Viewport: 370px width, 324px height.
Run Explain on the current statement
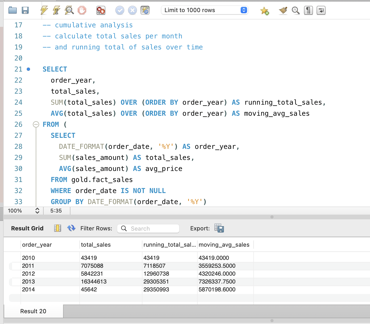tap(69, 10)
